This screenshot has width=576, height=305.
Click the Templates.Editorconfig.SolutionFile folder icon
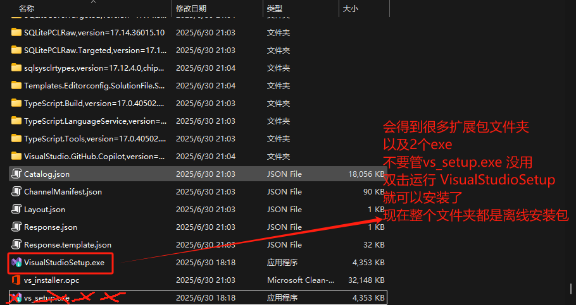(16, 85)
